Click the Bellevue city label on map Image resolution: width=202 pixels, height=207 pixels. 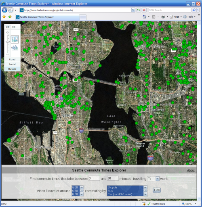coord(158,110)
